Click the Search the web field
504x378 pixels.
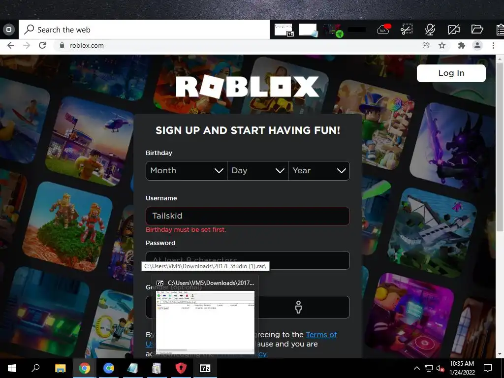tap(144, 30)
